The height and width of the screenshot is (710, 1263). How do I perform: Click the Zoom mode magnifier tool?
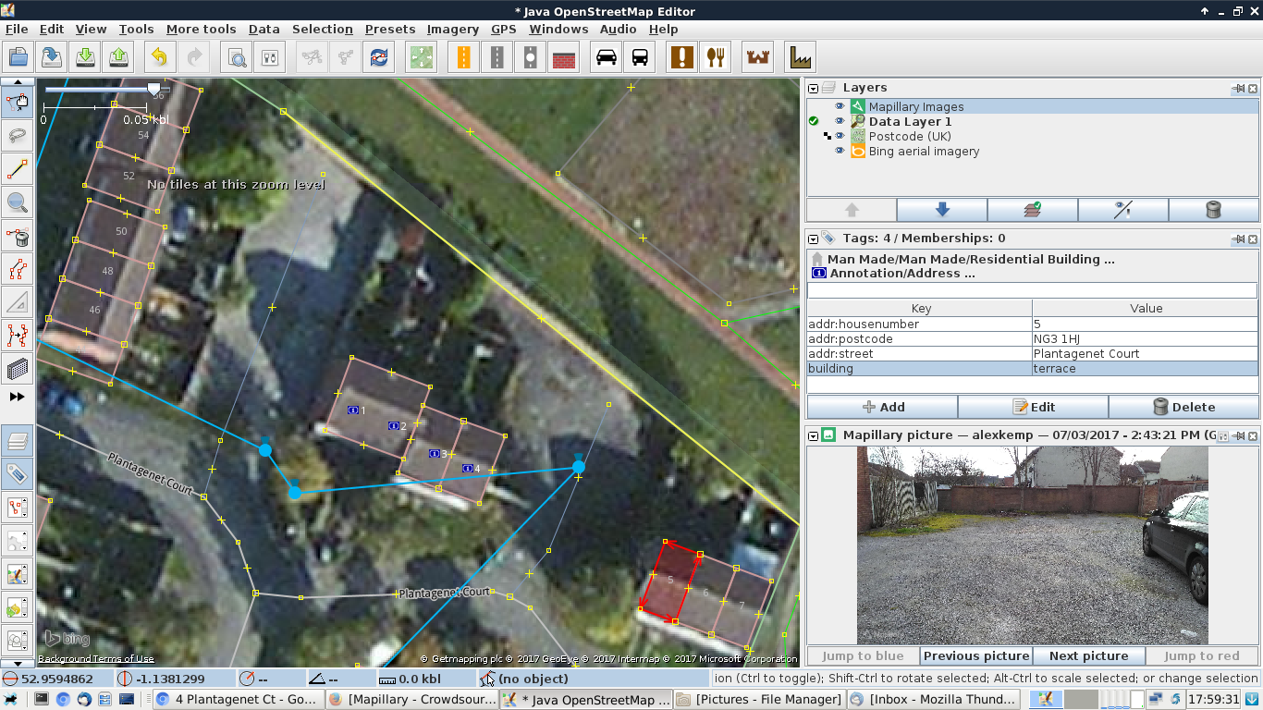point(18,202)
